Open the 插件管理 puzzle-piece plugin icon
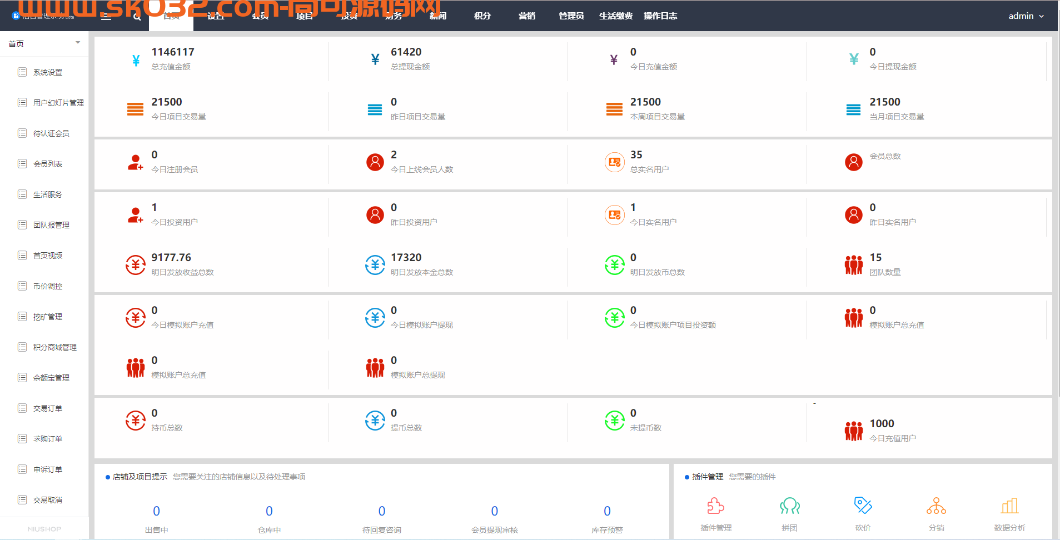 coord(715,506)
